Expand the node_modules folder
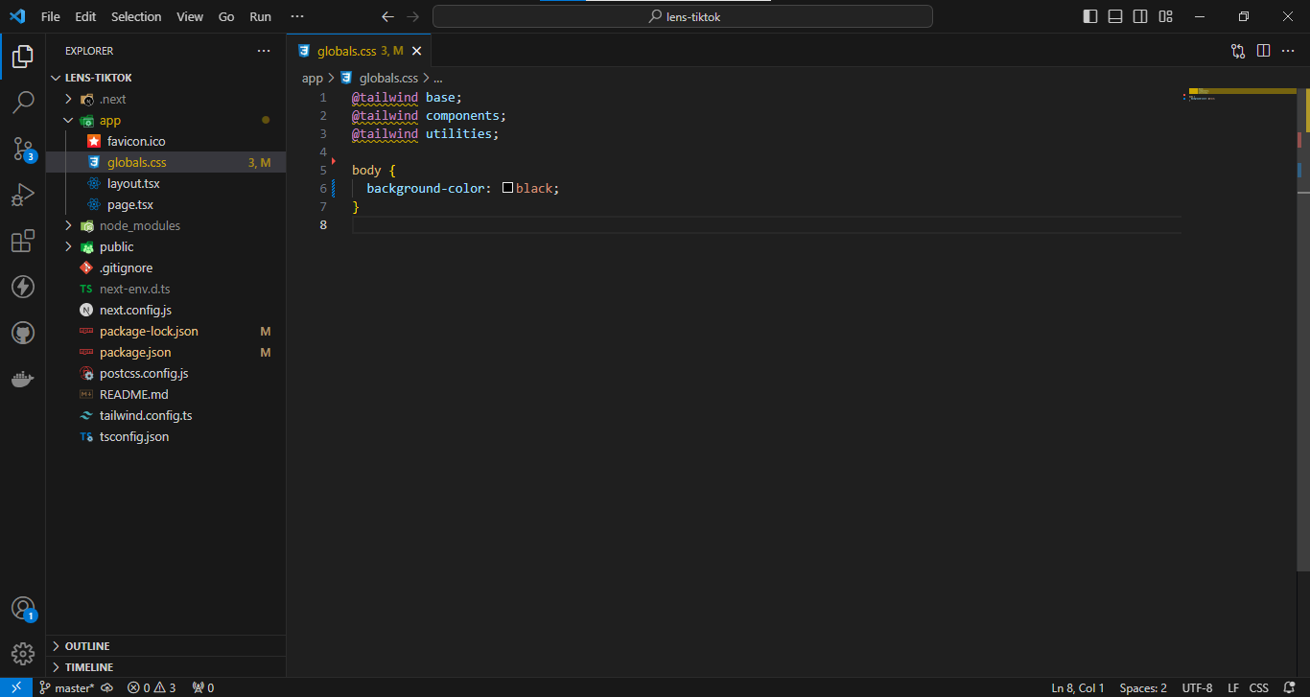The height and width of the screenshot is (697, 1310). click(x=139, y=225)
